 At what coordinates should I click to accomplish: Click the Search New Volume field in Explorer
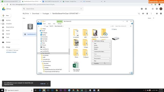click(123, 26)
